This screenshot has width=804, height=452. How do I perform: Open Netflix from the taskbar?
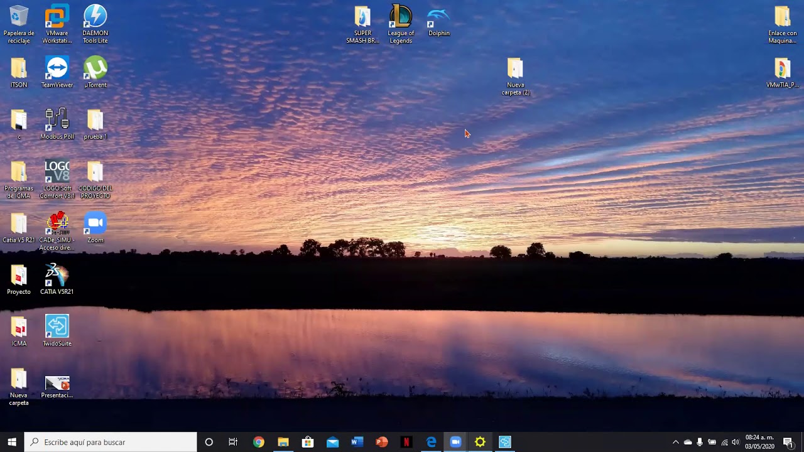tap(406, 442)
